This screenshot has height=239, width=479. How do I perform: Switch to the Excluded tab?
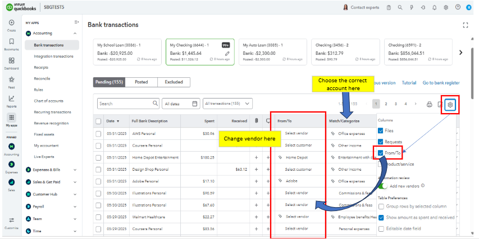click(x=174, y=82)
